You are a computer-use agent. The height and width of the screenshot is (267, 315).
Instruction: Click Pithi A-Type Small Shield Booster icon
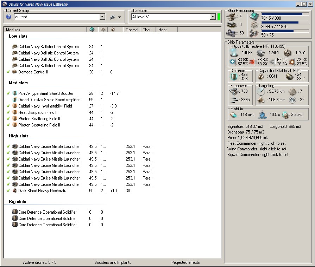[x=14, y=93]
